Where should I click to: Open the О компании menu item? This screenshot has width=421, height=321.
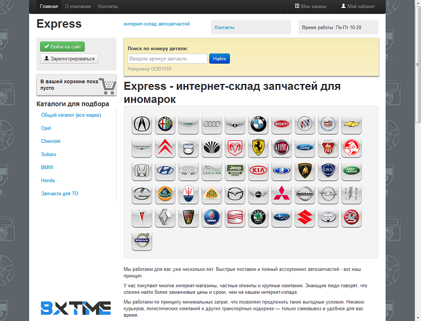click(x=78, y=6)
